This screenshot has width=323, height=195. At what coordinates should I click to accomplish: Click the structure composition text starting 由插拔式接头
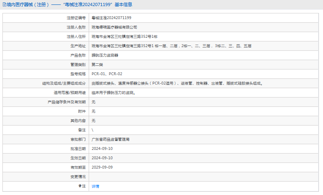click(x=177, y=83)
